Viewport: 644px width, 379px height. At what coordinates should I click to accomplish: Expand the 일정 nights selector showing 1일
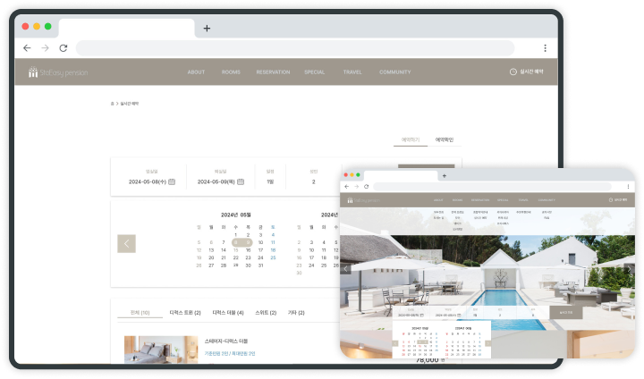(x=270, y=181)
